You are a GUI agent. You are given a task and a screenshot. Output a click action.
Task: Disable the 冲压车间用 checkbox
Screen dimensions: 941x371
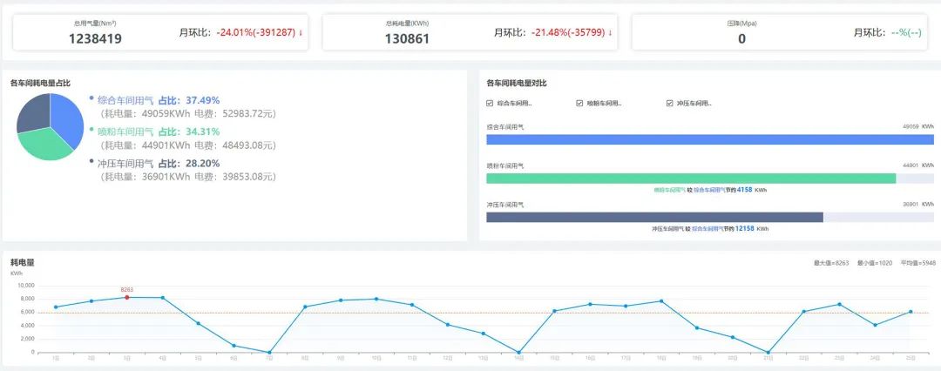pos(669,104)
